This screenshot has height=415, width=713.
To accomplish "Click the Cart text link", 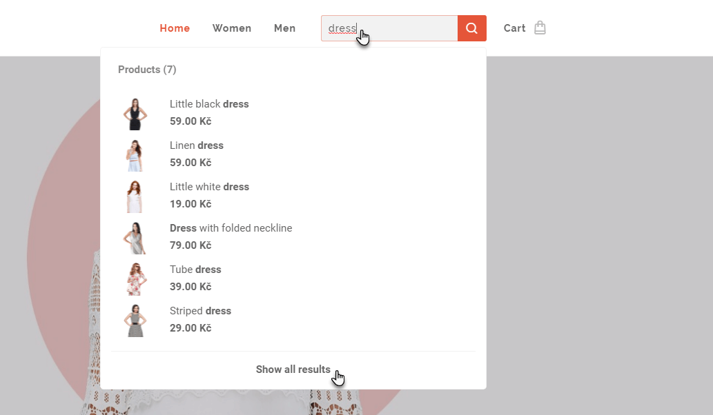I will [x=514, y=28].
